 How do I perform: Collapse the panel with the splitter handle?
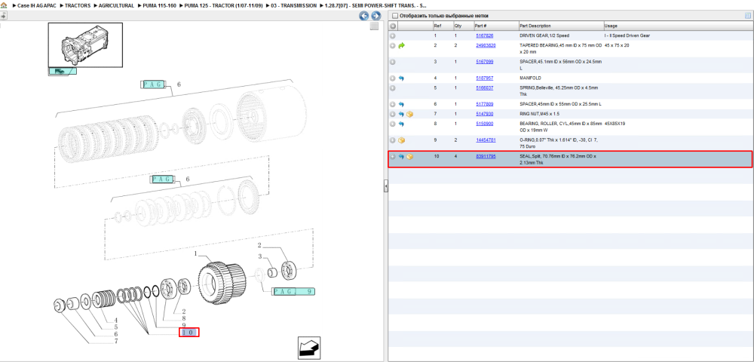point(385,186)
